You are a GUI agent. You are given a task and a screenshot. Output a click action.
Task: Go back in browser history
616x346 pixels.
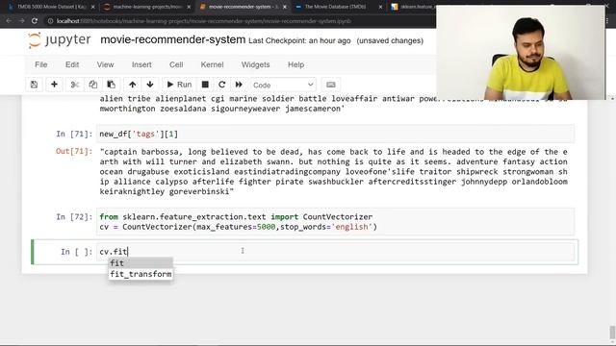9,21
